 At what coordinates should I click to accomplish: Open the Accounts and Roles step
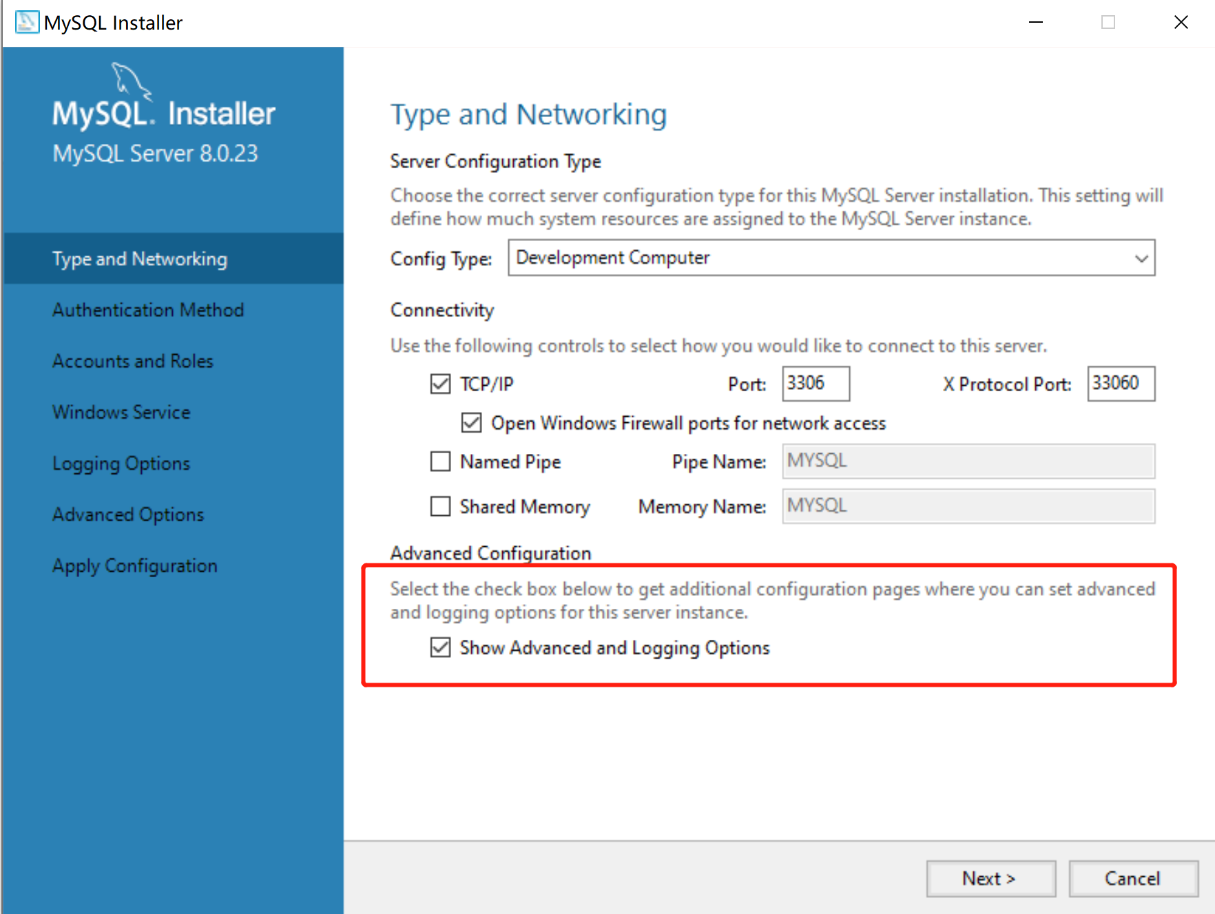[132, 360]
